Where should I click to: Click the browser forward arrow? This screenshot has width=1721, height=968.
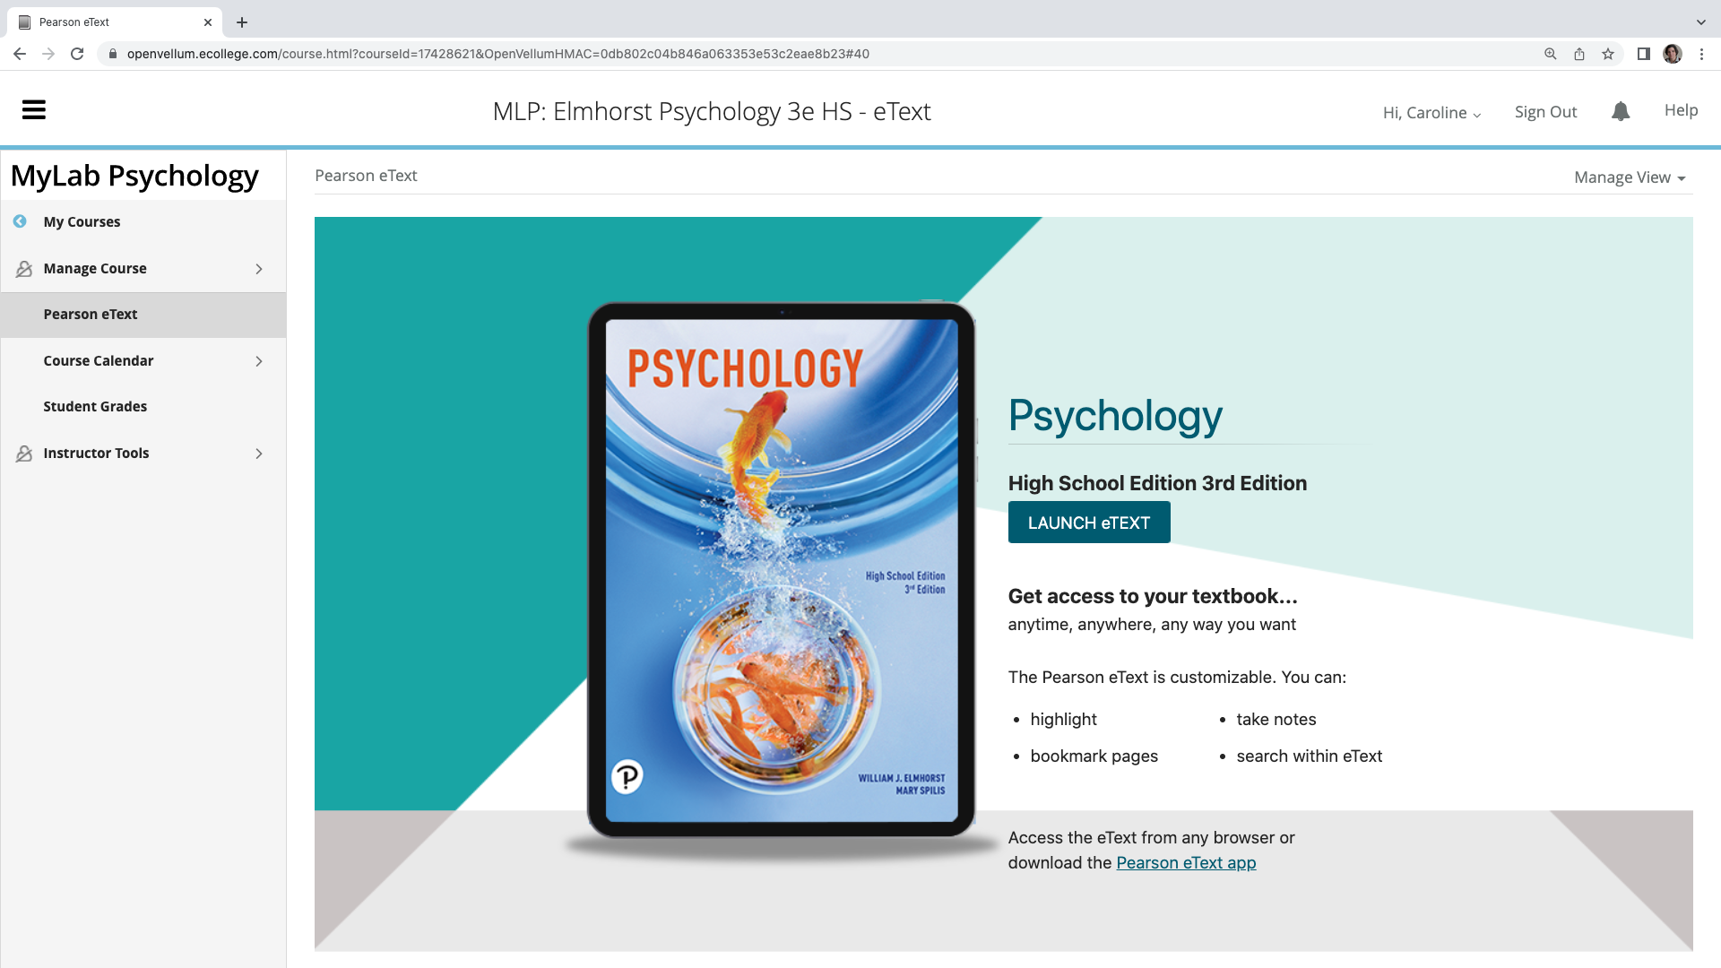pyautogui.click(x=48, y=54)
